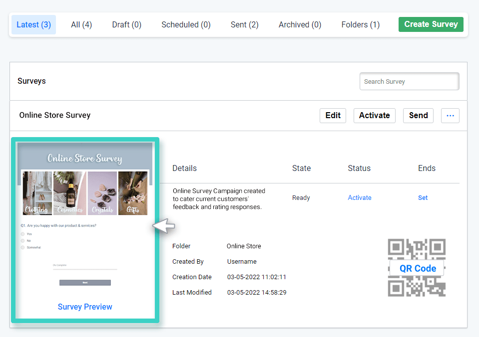Switch to the Sent surveys tab
Screen dimensions: 479x337
point(244,24)
